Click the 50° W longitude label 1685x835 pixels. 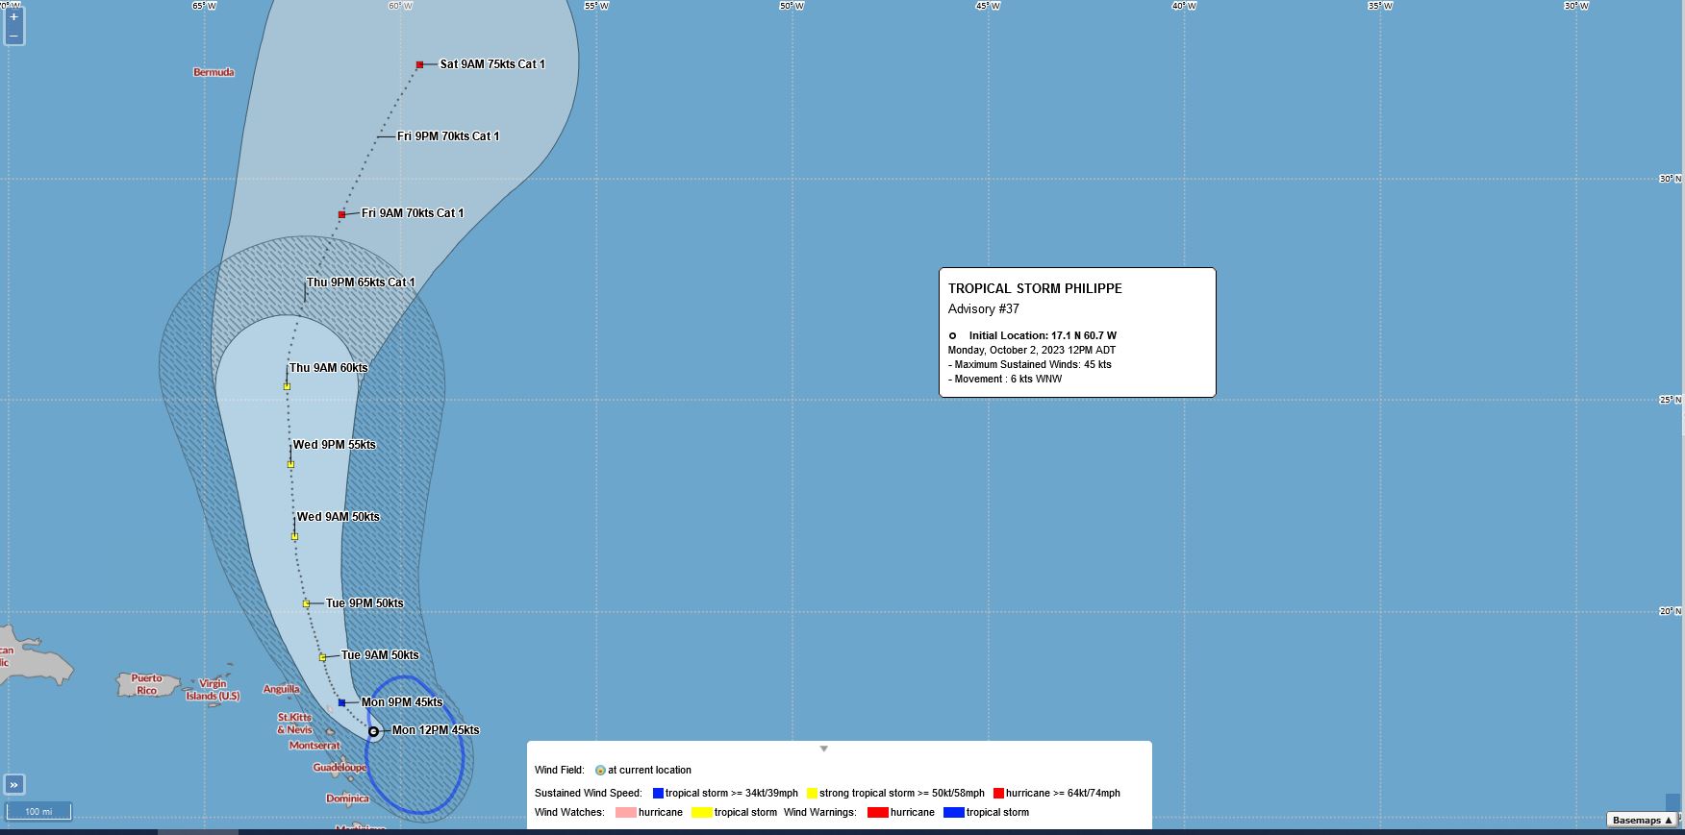click(792, 6)
